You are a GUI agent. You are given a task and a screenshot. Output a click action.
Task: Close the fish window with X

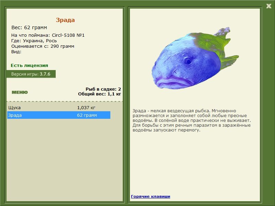pos(268,6)
